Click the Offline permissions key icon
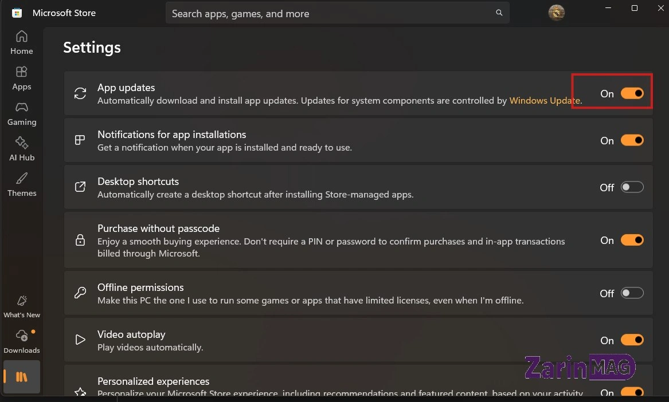 click(80, 293)
